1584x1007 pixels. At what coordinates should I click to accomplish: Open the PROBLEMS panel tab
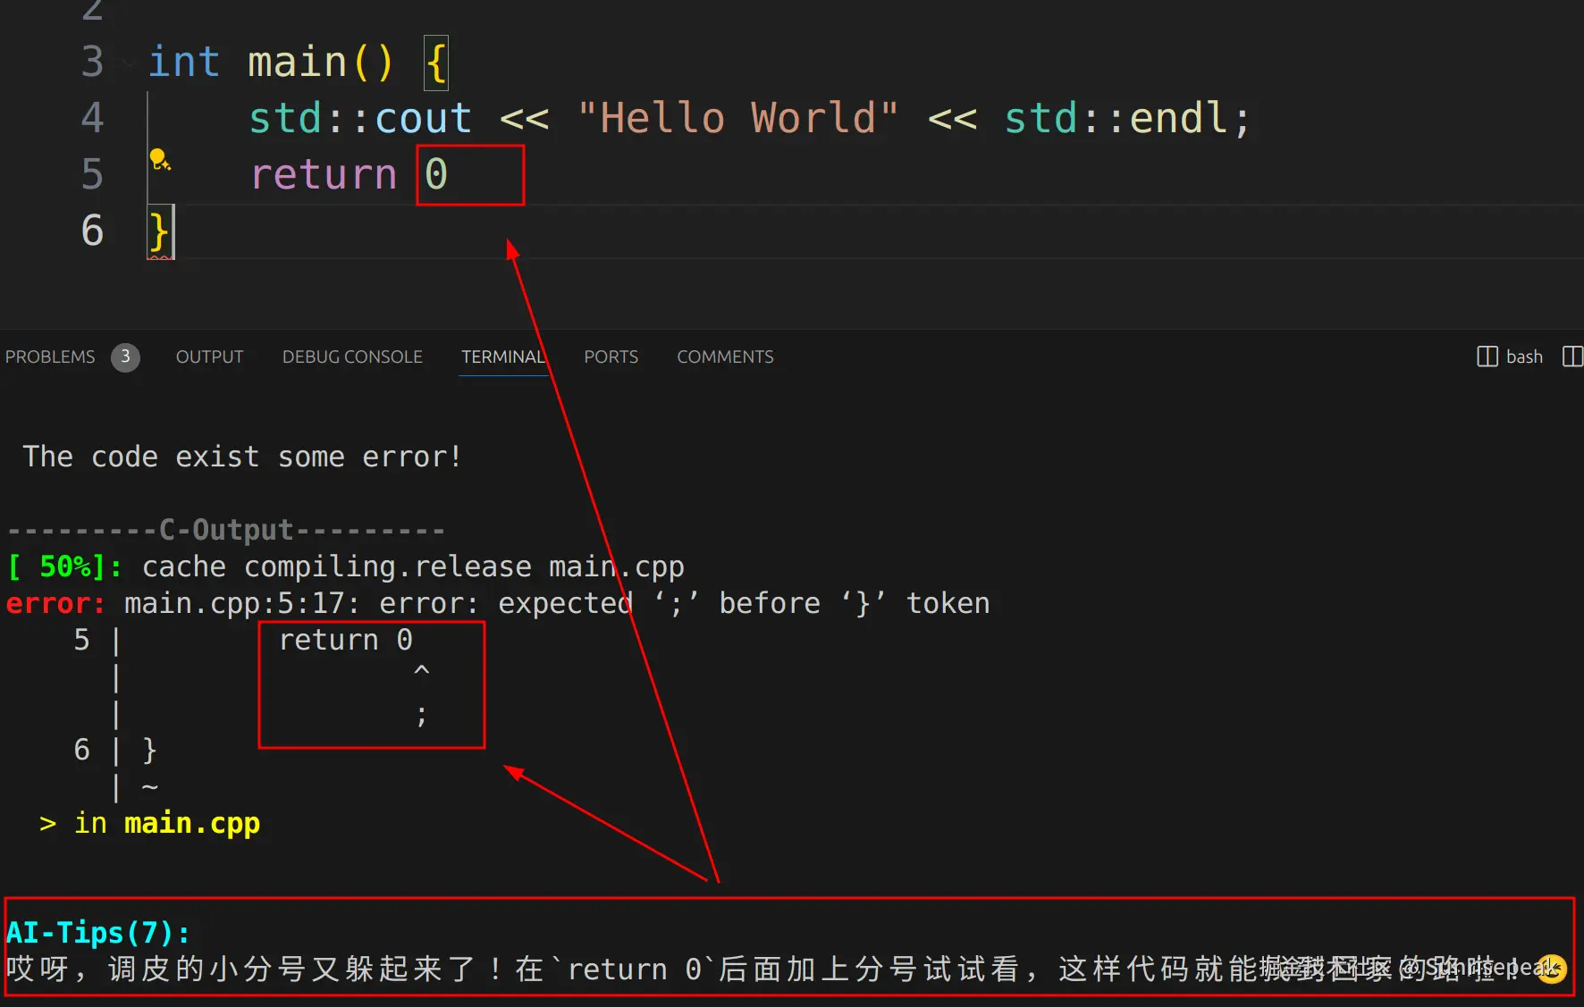coord(50,357)
